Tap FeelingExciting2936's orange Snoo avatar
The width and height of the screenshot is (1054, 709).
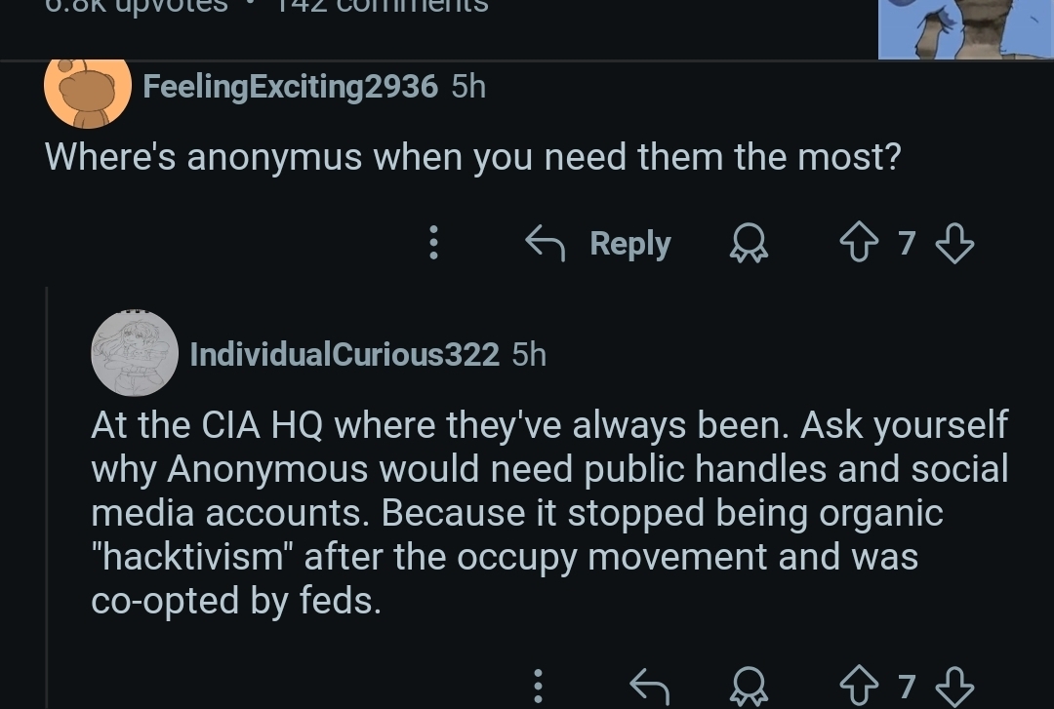[x=88, y=91]
